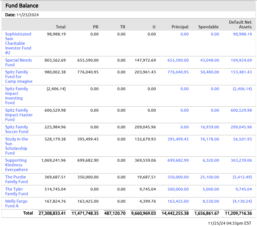The height and width of the screenshot is (226, 257).
Task: Click Default Net Assets 56,501.93
Action: pos(242,139)
